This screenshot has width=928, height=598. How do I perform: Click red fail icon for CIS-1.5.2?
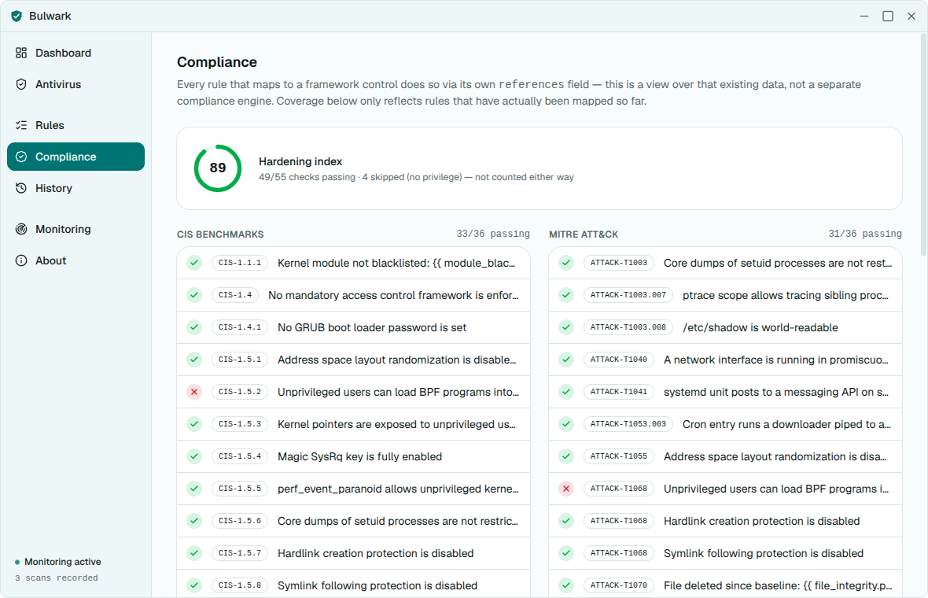click(x=194, y=391)
